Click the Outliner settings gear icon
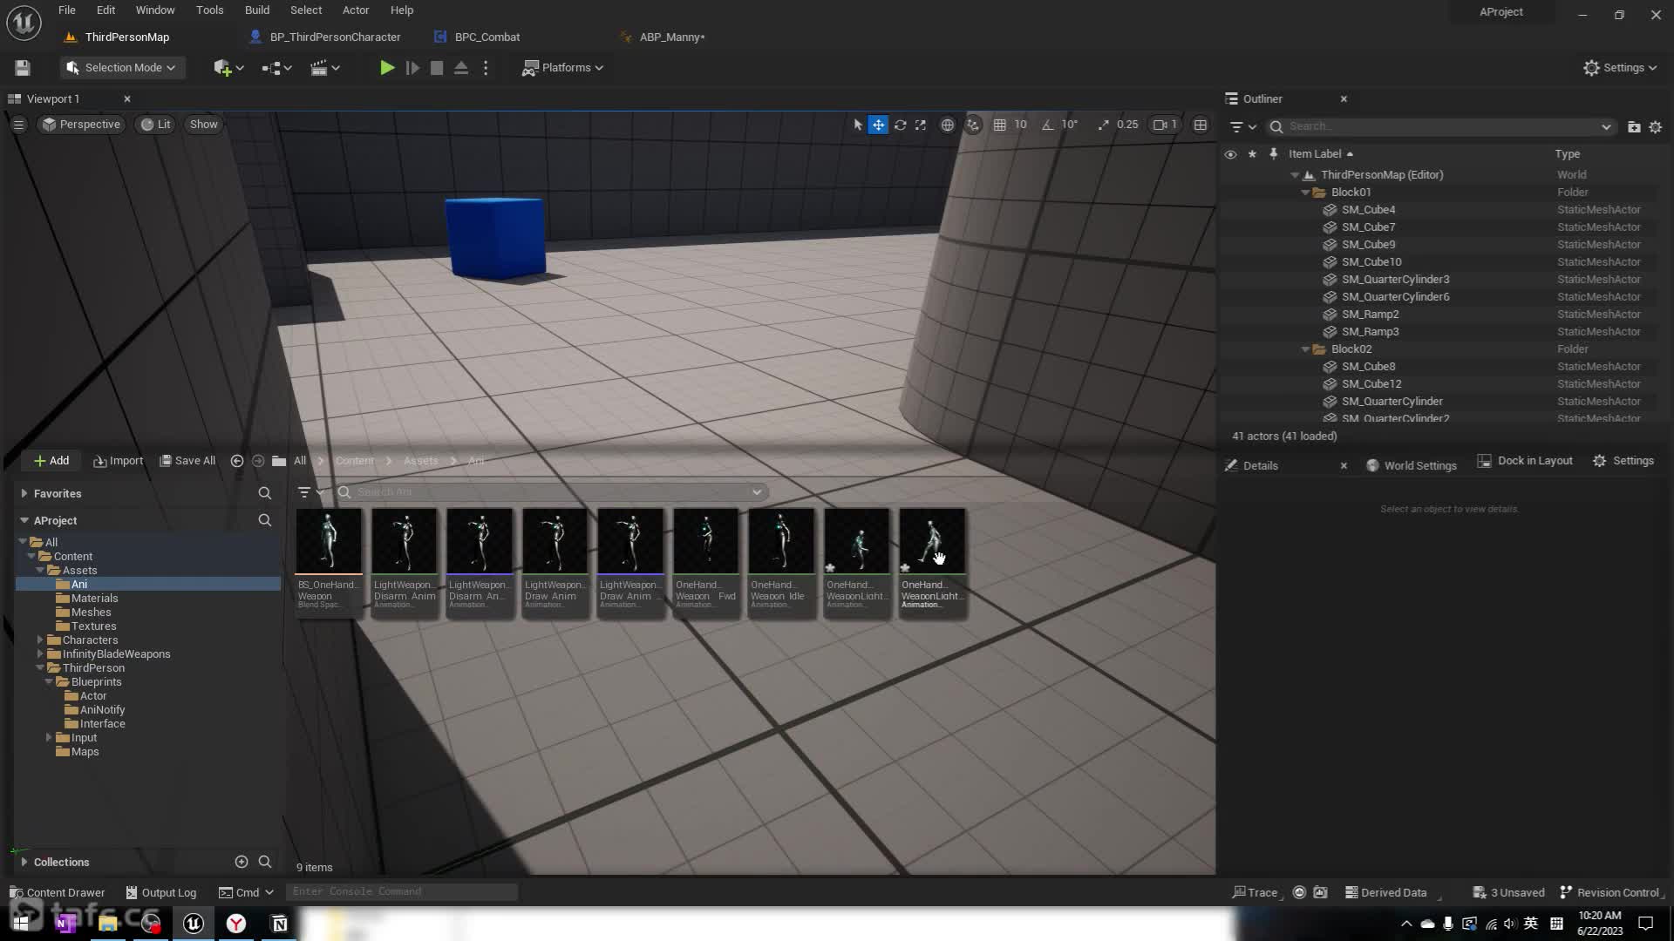1674x941 pixels. (1655, 127)
